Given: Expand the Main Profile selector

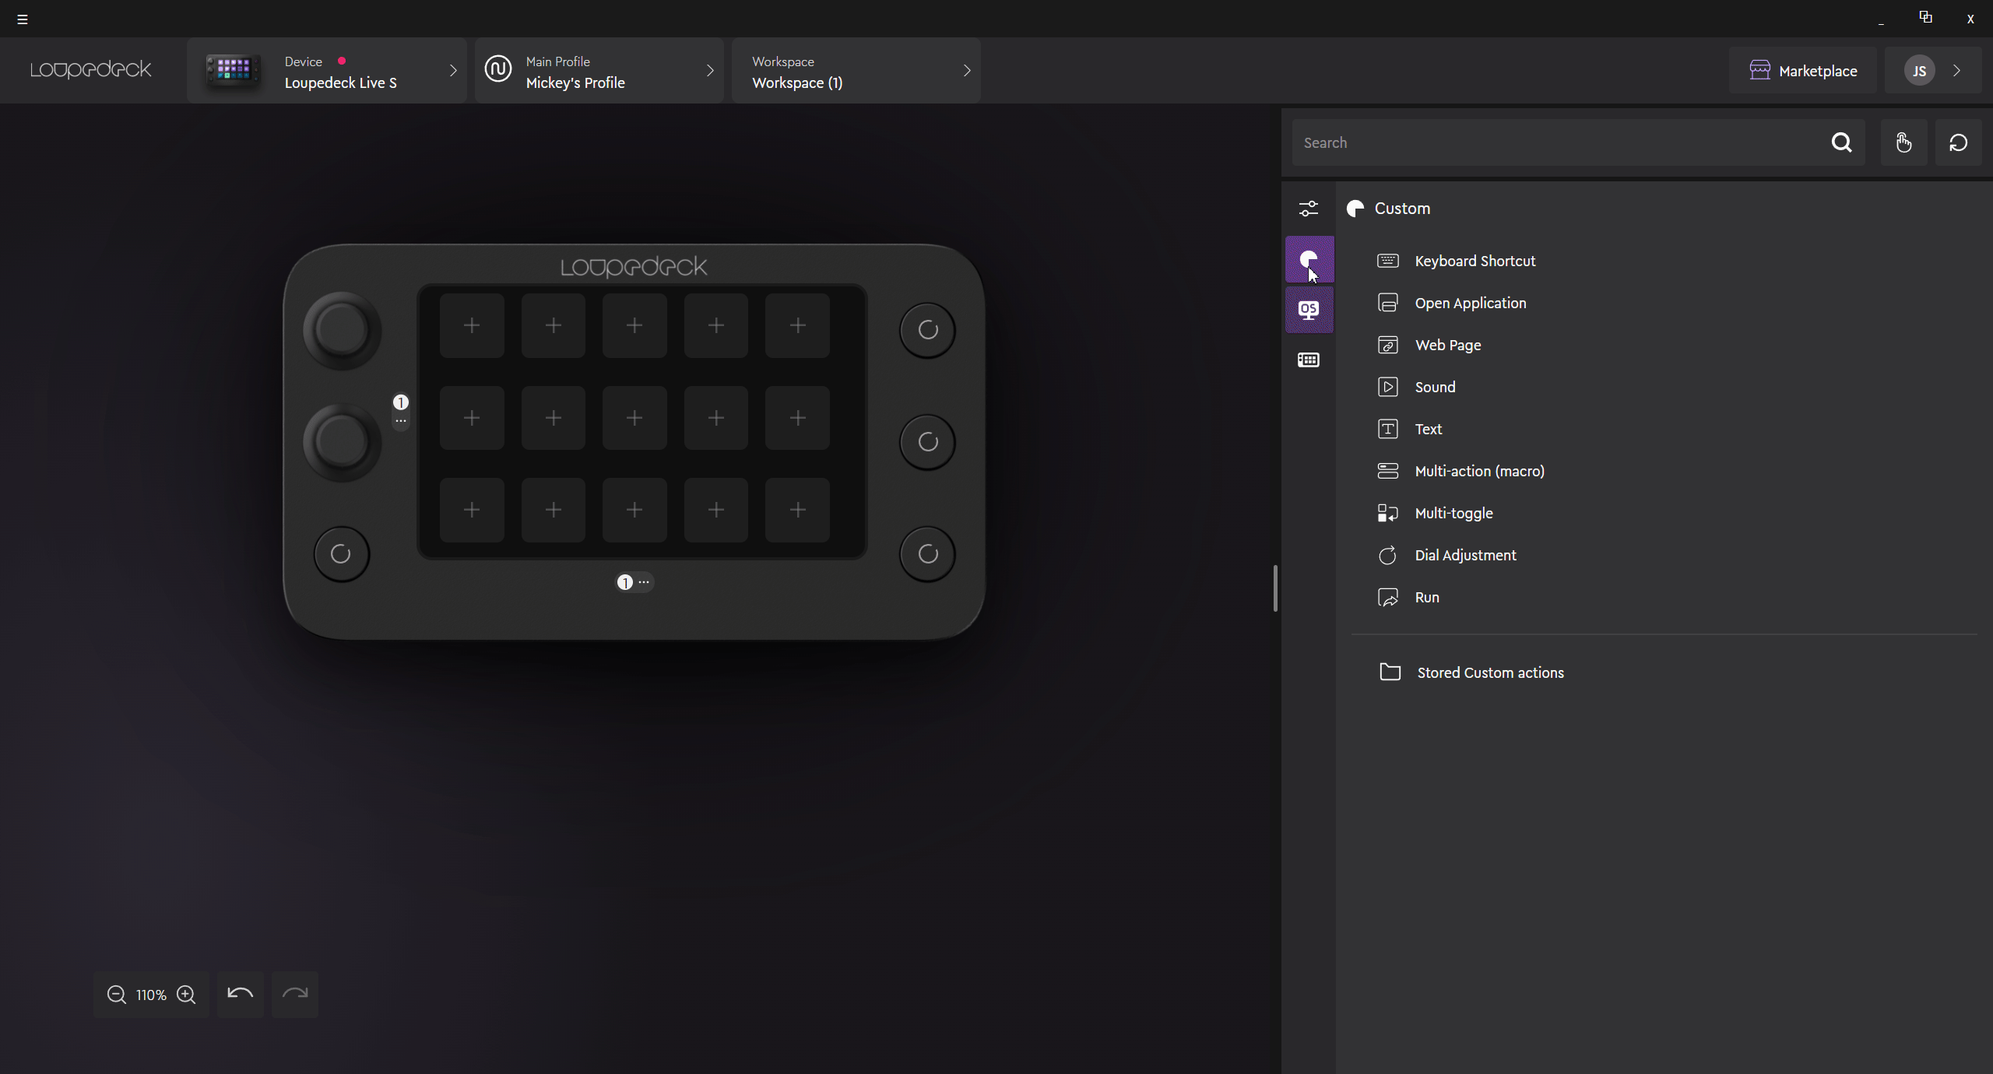Looking at the screenshot, I should [599, 71].
